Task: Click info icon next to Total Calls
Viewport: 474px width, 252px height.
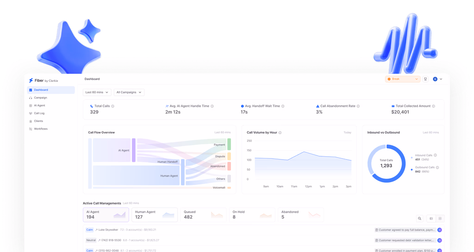Action: coord(113,106)
